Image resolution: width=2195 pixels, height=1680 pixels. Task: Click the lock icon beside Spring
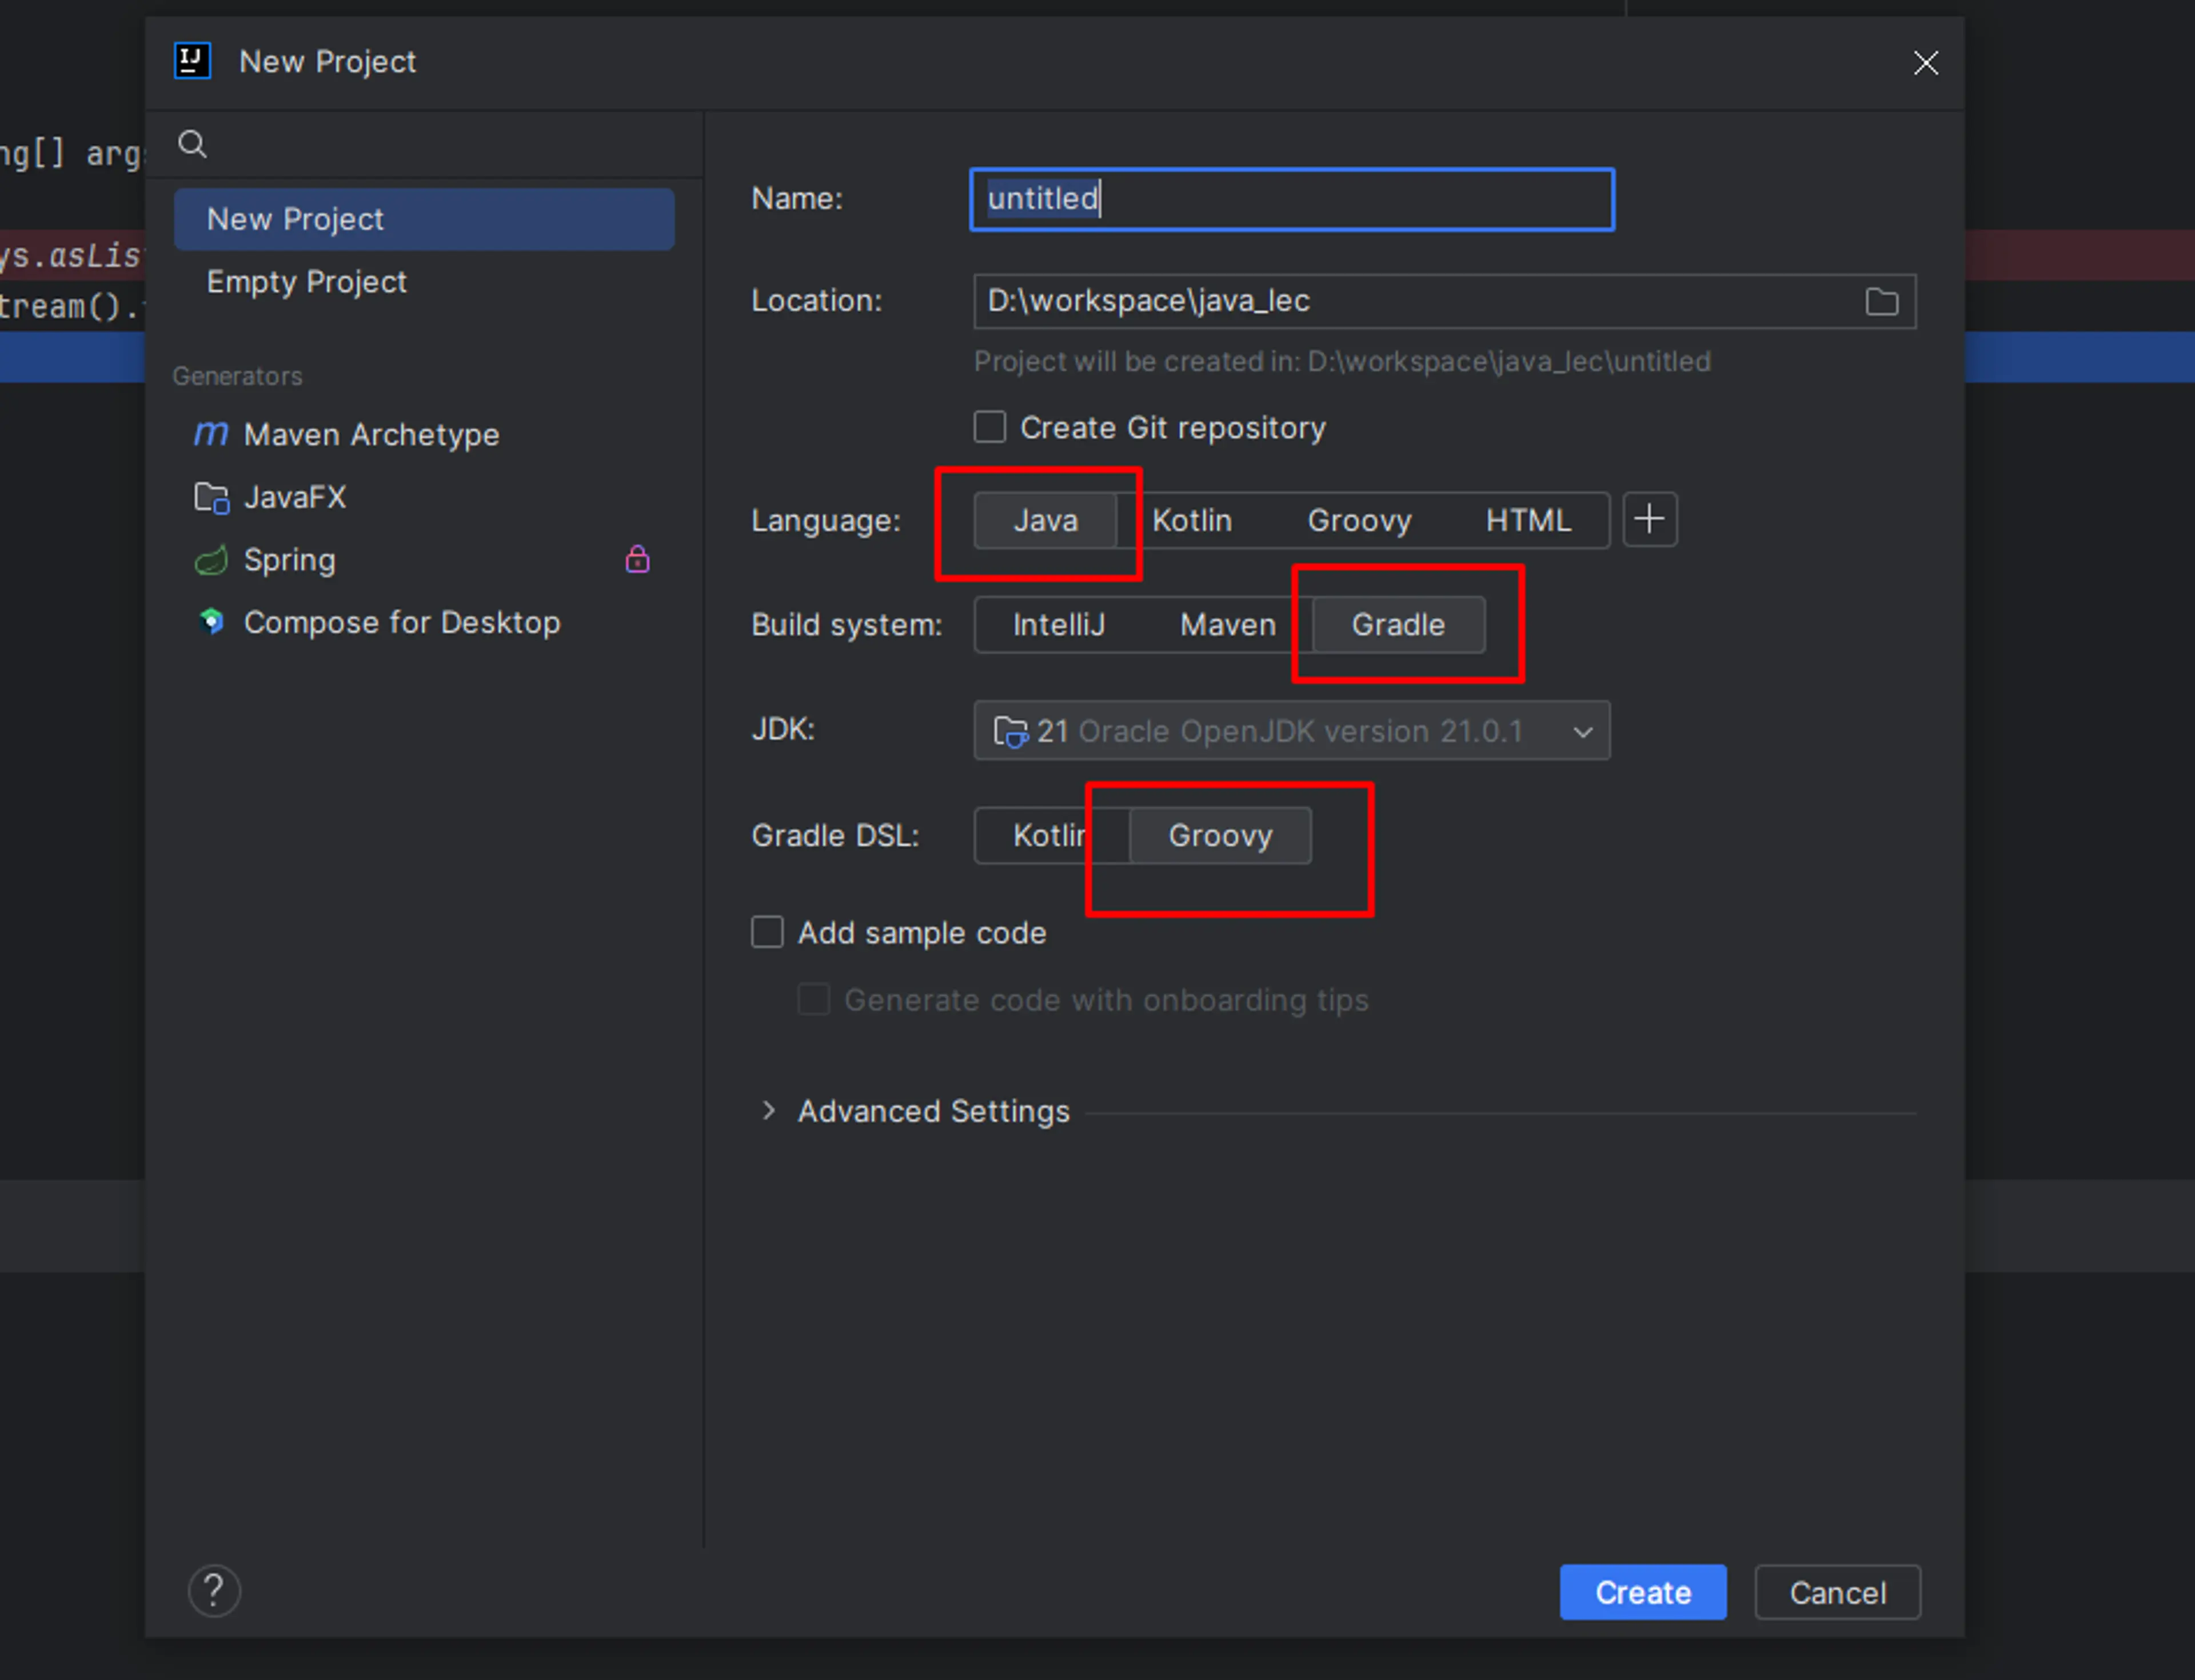[x=637, y=559]
